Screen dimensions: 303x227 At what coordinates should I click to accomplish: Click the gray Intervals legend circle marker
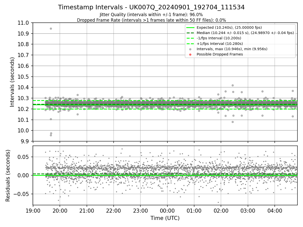pos(190,49)
